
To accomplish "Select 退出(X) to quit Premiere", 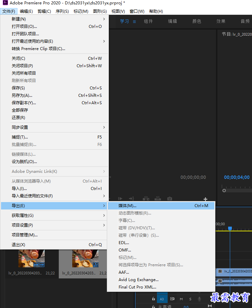I will (54, 245).
